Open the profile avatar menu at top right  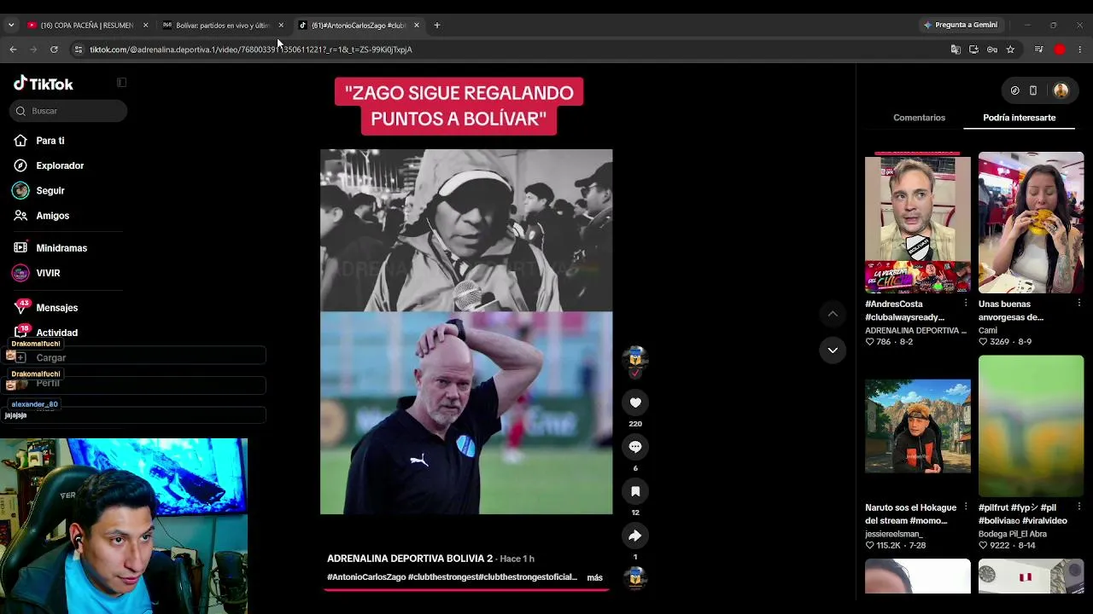click(x=1061, y=90)
